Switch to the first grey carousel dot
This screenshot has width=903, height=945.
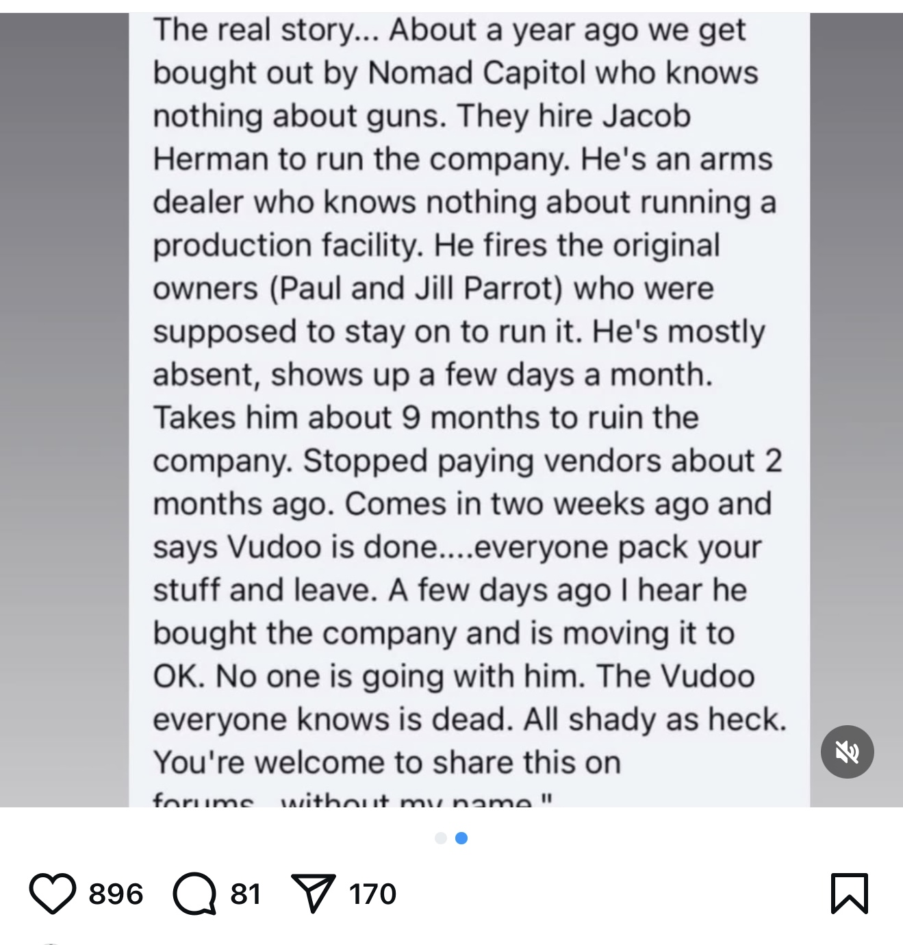pos(441,837)
